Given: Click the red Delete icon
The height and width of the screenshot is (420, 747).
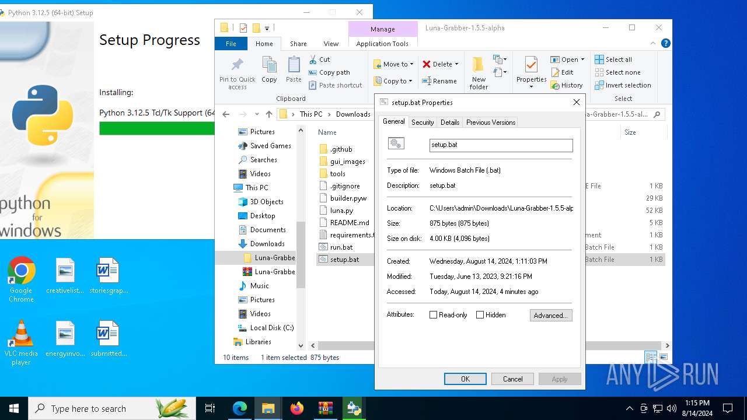Looking at the screenshot, I should (427, 64).
